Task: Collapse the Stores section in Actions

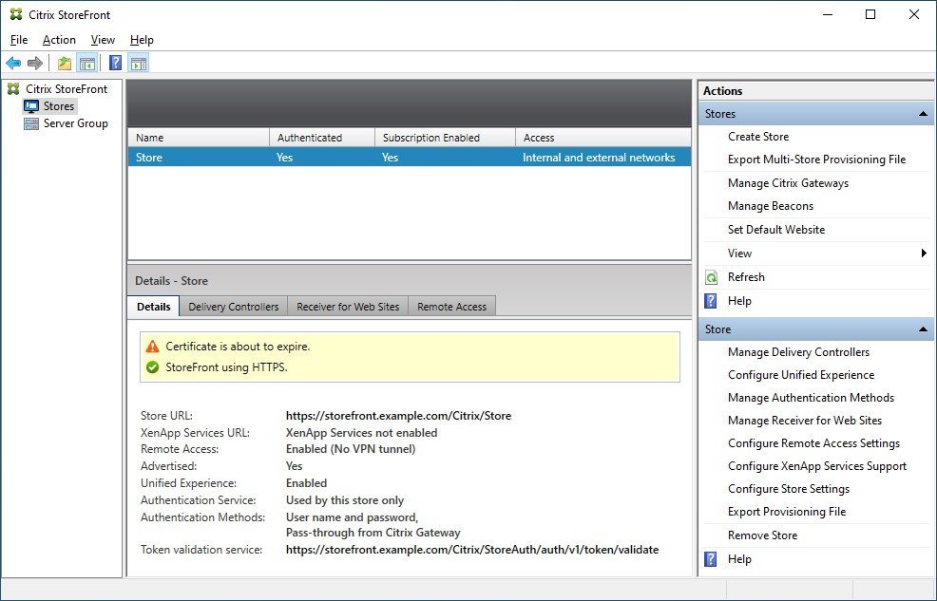Action: pyautogui.click(x=922, y=114)
